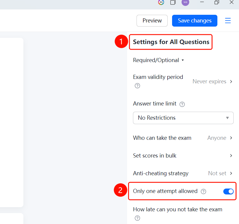This screenshot has width=239, height=224.
Task: Open the No Restrictions time limit dropdown
Action: [183, 118]
